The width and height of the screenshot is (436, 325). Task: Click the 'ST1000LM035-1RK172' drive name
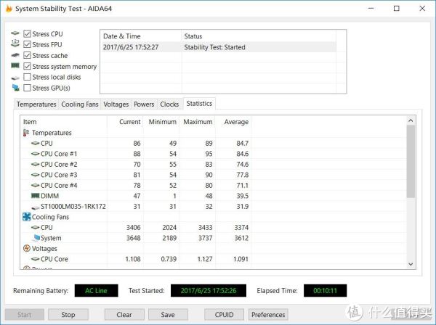[x=73, y=207]
